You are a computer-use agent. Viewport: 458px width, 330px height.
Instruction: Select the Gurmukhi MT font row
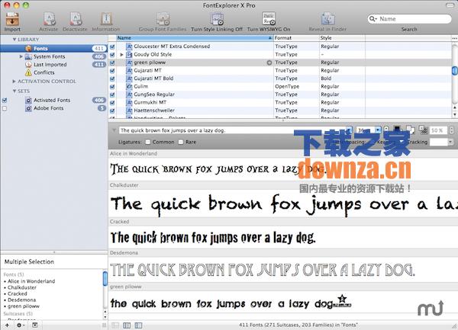click(279, 102)
